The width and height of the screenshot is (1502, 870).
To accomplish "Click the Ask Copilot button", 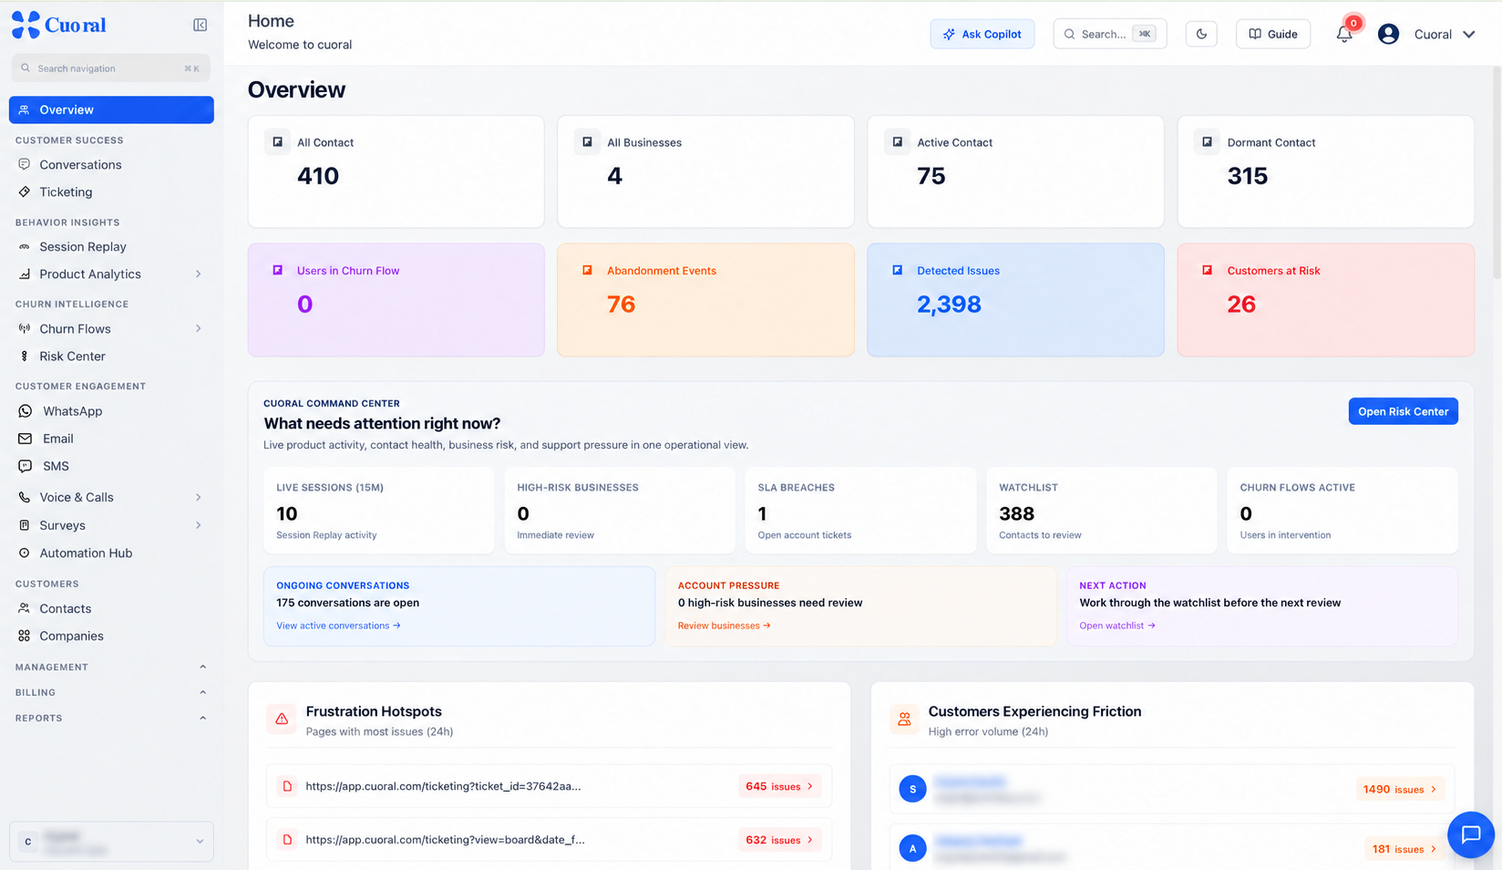I will coord(982,34).
